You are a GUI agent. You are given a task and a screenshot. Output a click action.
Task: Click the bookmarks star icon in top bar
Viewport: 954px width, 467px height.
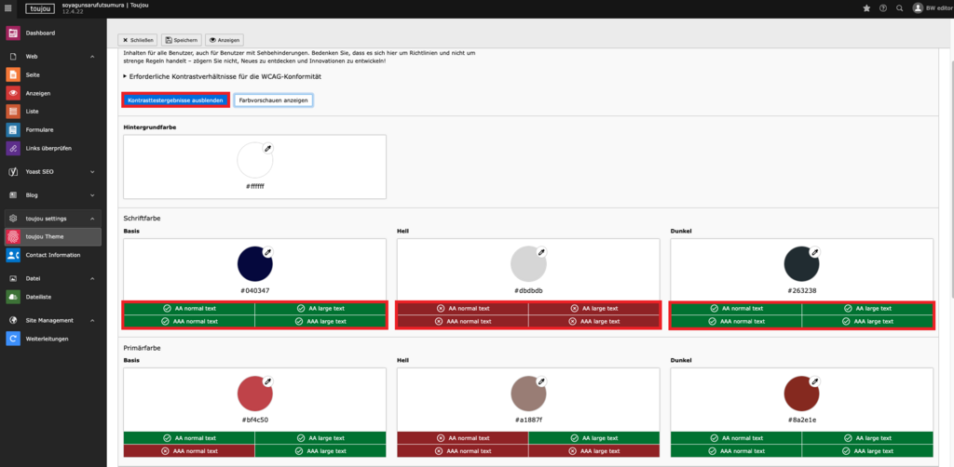(x=866, y=8)
